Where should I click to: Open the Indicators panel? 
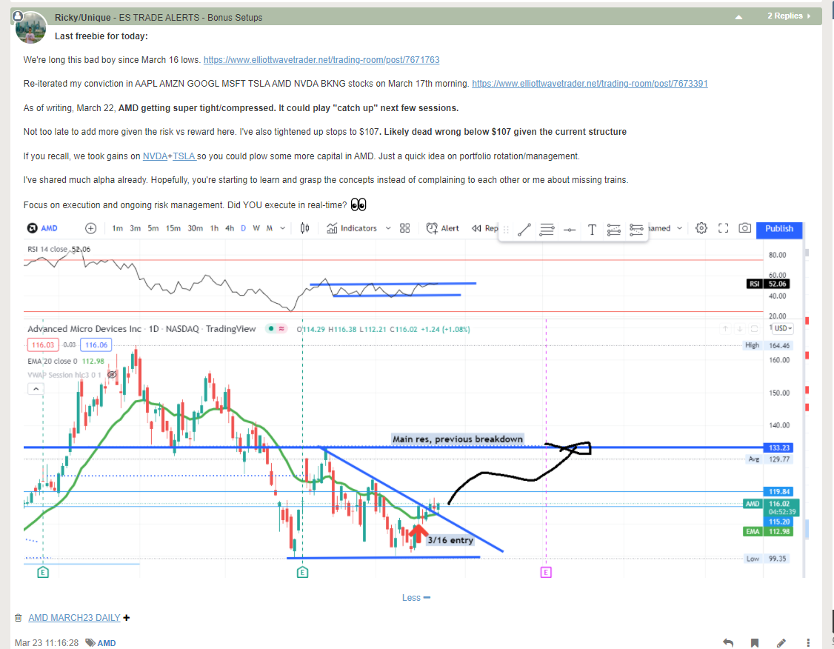pos(352,228)
